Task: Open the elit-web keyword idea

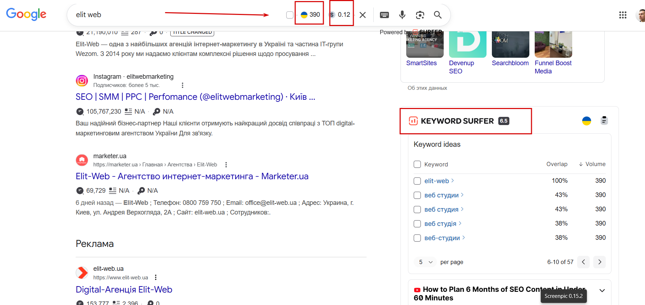Action: [x=439, y=181]
